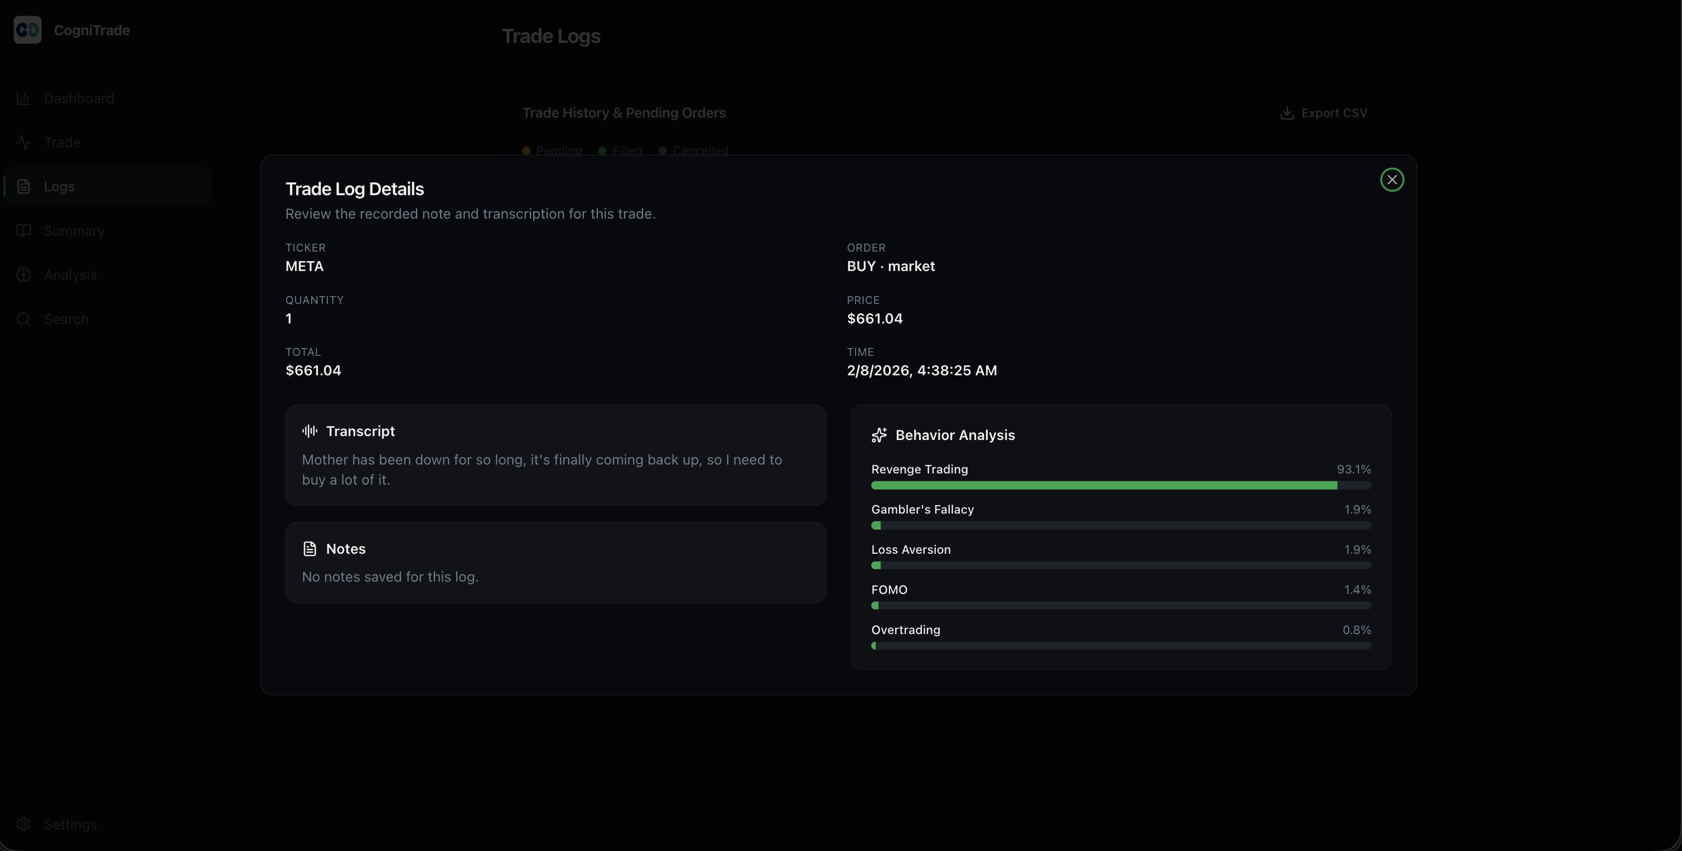Screen dimensions: 1682x851
Task: Click the Notes document icon
Action: click(310, 549)
